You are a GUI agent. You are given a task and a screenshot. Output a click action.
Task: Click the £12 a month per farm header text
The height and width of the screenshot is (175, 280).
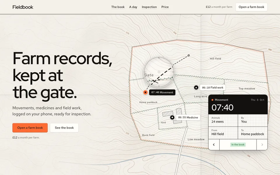tap(219, 7)
